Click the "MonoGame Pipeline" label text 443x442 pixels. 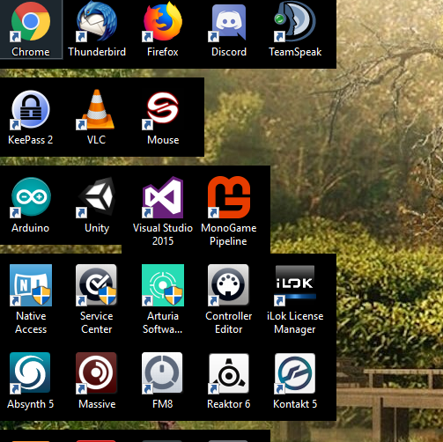229,234
